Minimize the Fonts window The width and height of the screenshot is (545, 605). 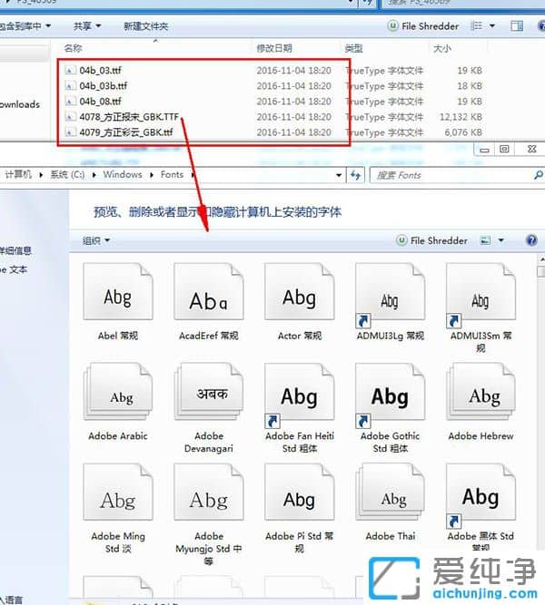484,150
